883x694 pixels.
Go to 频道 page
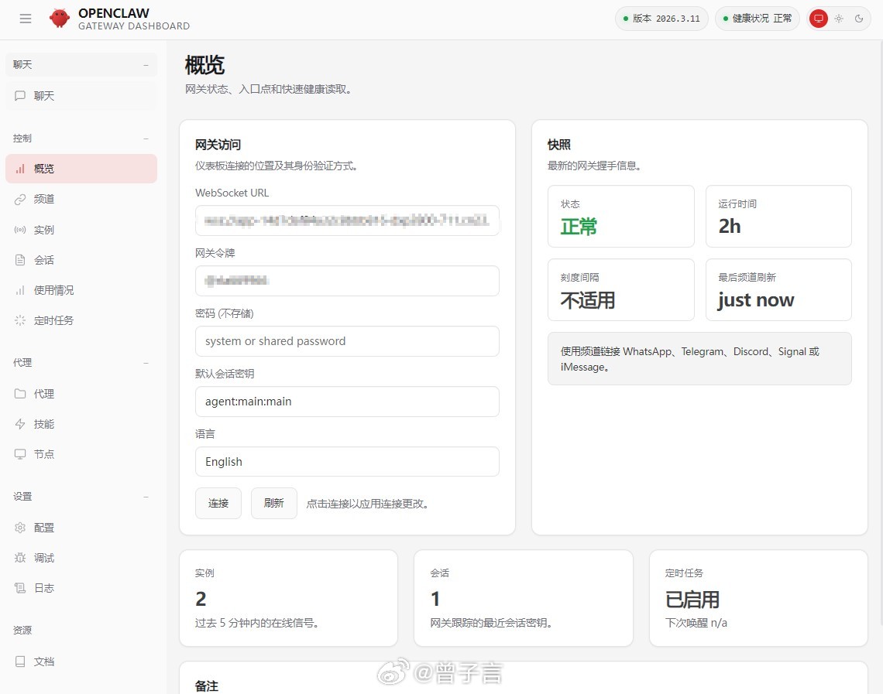coord(81,199)
